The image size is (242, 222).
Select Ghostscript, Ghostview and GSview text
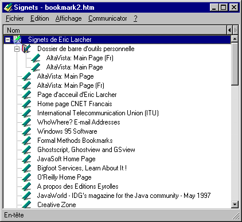86,150
